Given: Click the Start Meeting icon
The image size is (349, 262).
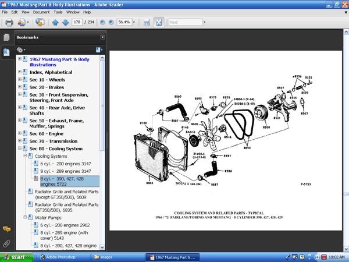Looking at the screenshot, I should (40, 22).
